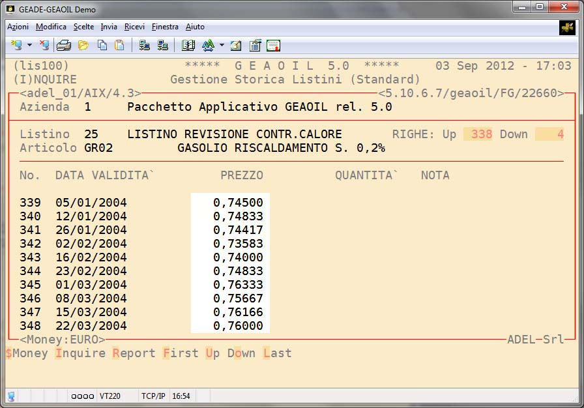This screenshot has width=584, height=408.
Task: Click the font size AA icon
Action: [x=208, y=46]
